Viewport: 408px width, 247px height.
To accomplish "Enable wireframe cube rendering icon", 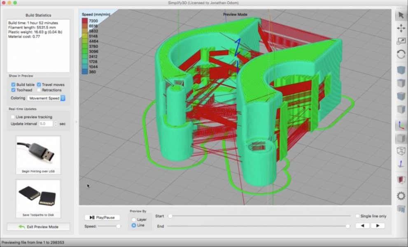I will (x=401, y=151).
